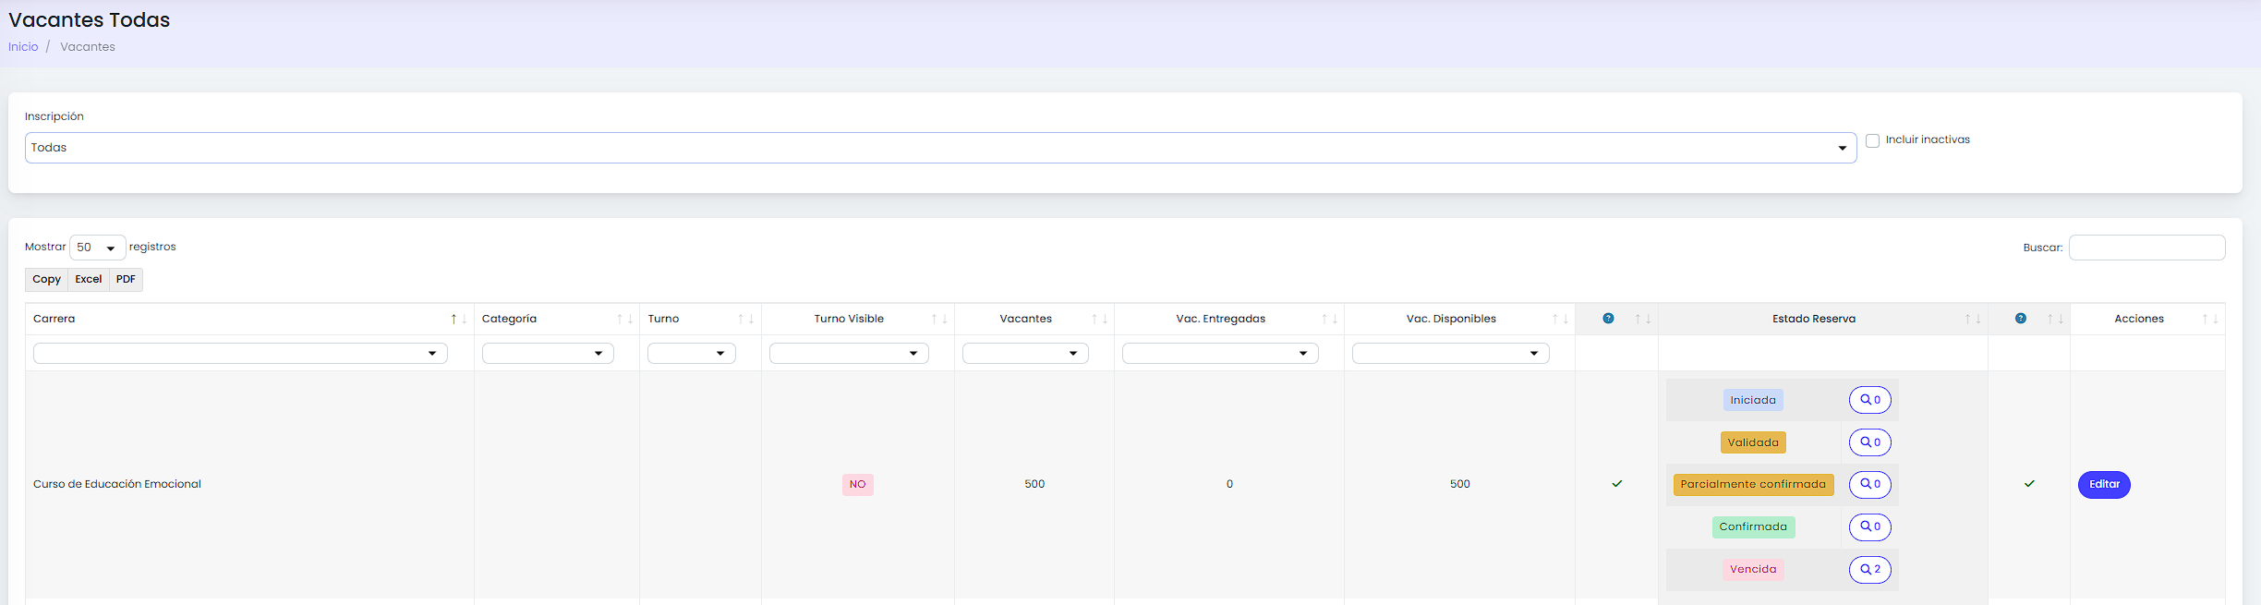Sort by Vac. Disponibles column
Viewport: 2261px width, 605px height.
pyautogui.click(x=1459, y=319)
